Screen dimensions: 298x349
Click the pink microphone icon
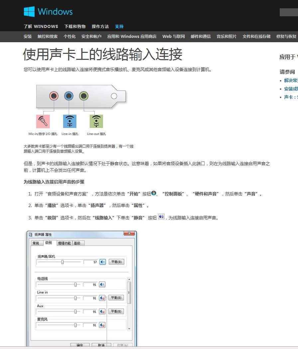pyautogui.click(x=43, y=121)
